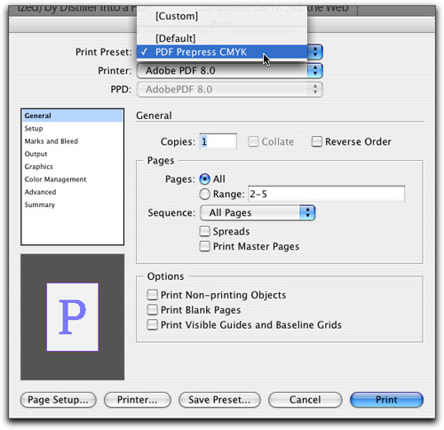Select the Range radio button
Screen dimensions: 444x430
click(204, 195)
